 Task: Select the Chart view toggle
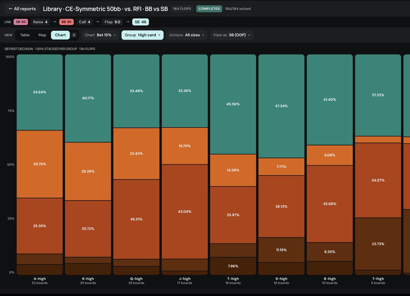60,35
